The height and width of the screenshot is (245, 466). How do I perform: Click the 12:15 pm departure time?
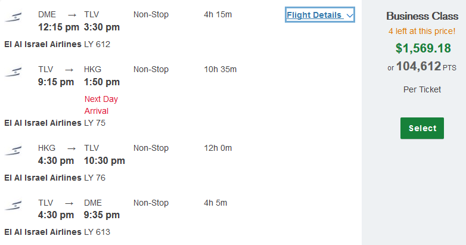[x=58, y=27]
